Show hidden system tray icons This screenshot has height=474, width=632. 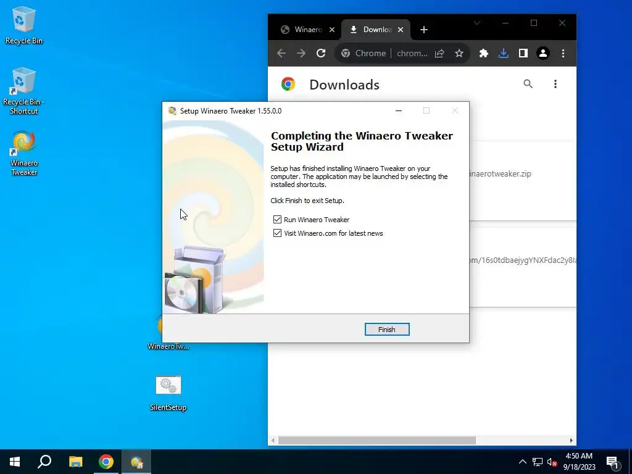pyautogui.click(x=522, y=462)
